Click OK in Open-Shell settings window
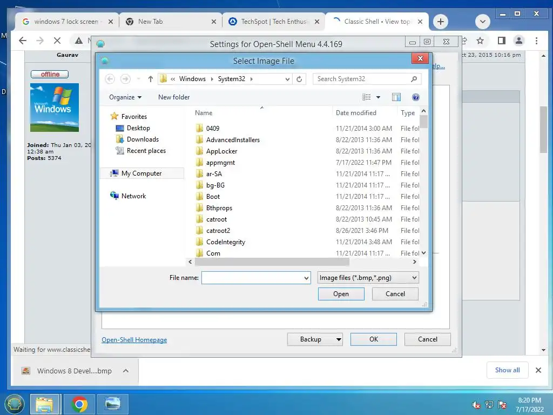The image size is (553, 415). point(374,339)
